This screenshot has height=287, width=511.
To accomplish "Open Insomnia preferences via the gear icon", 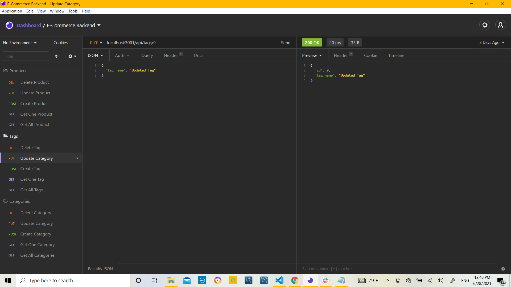I will pyautogui.click(x=485, y=25).
